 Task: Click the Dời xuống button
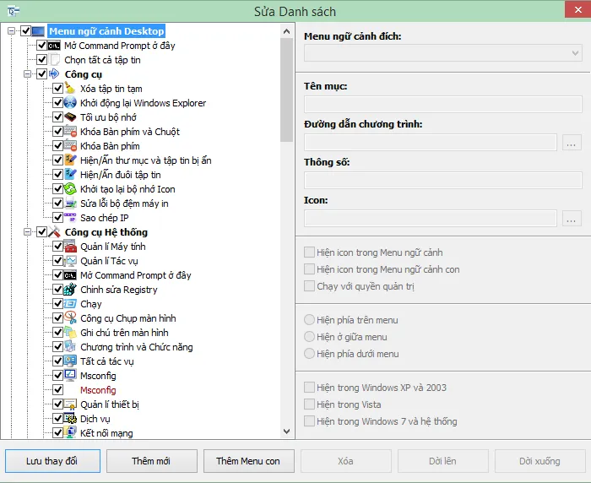[x=539, y=461]
